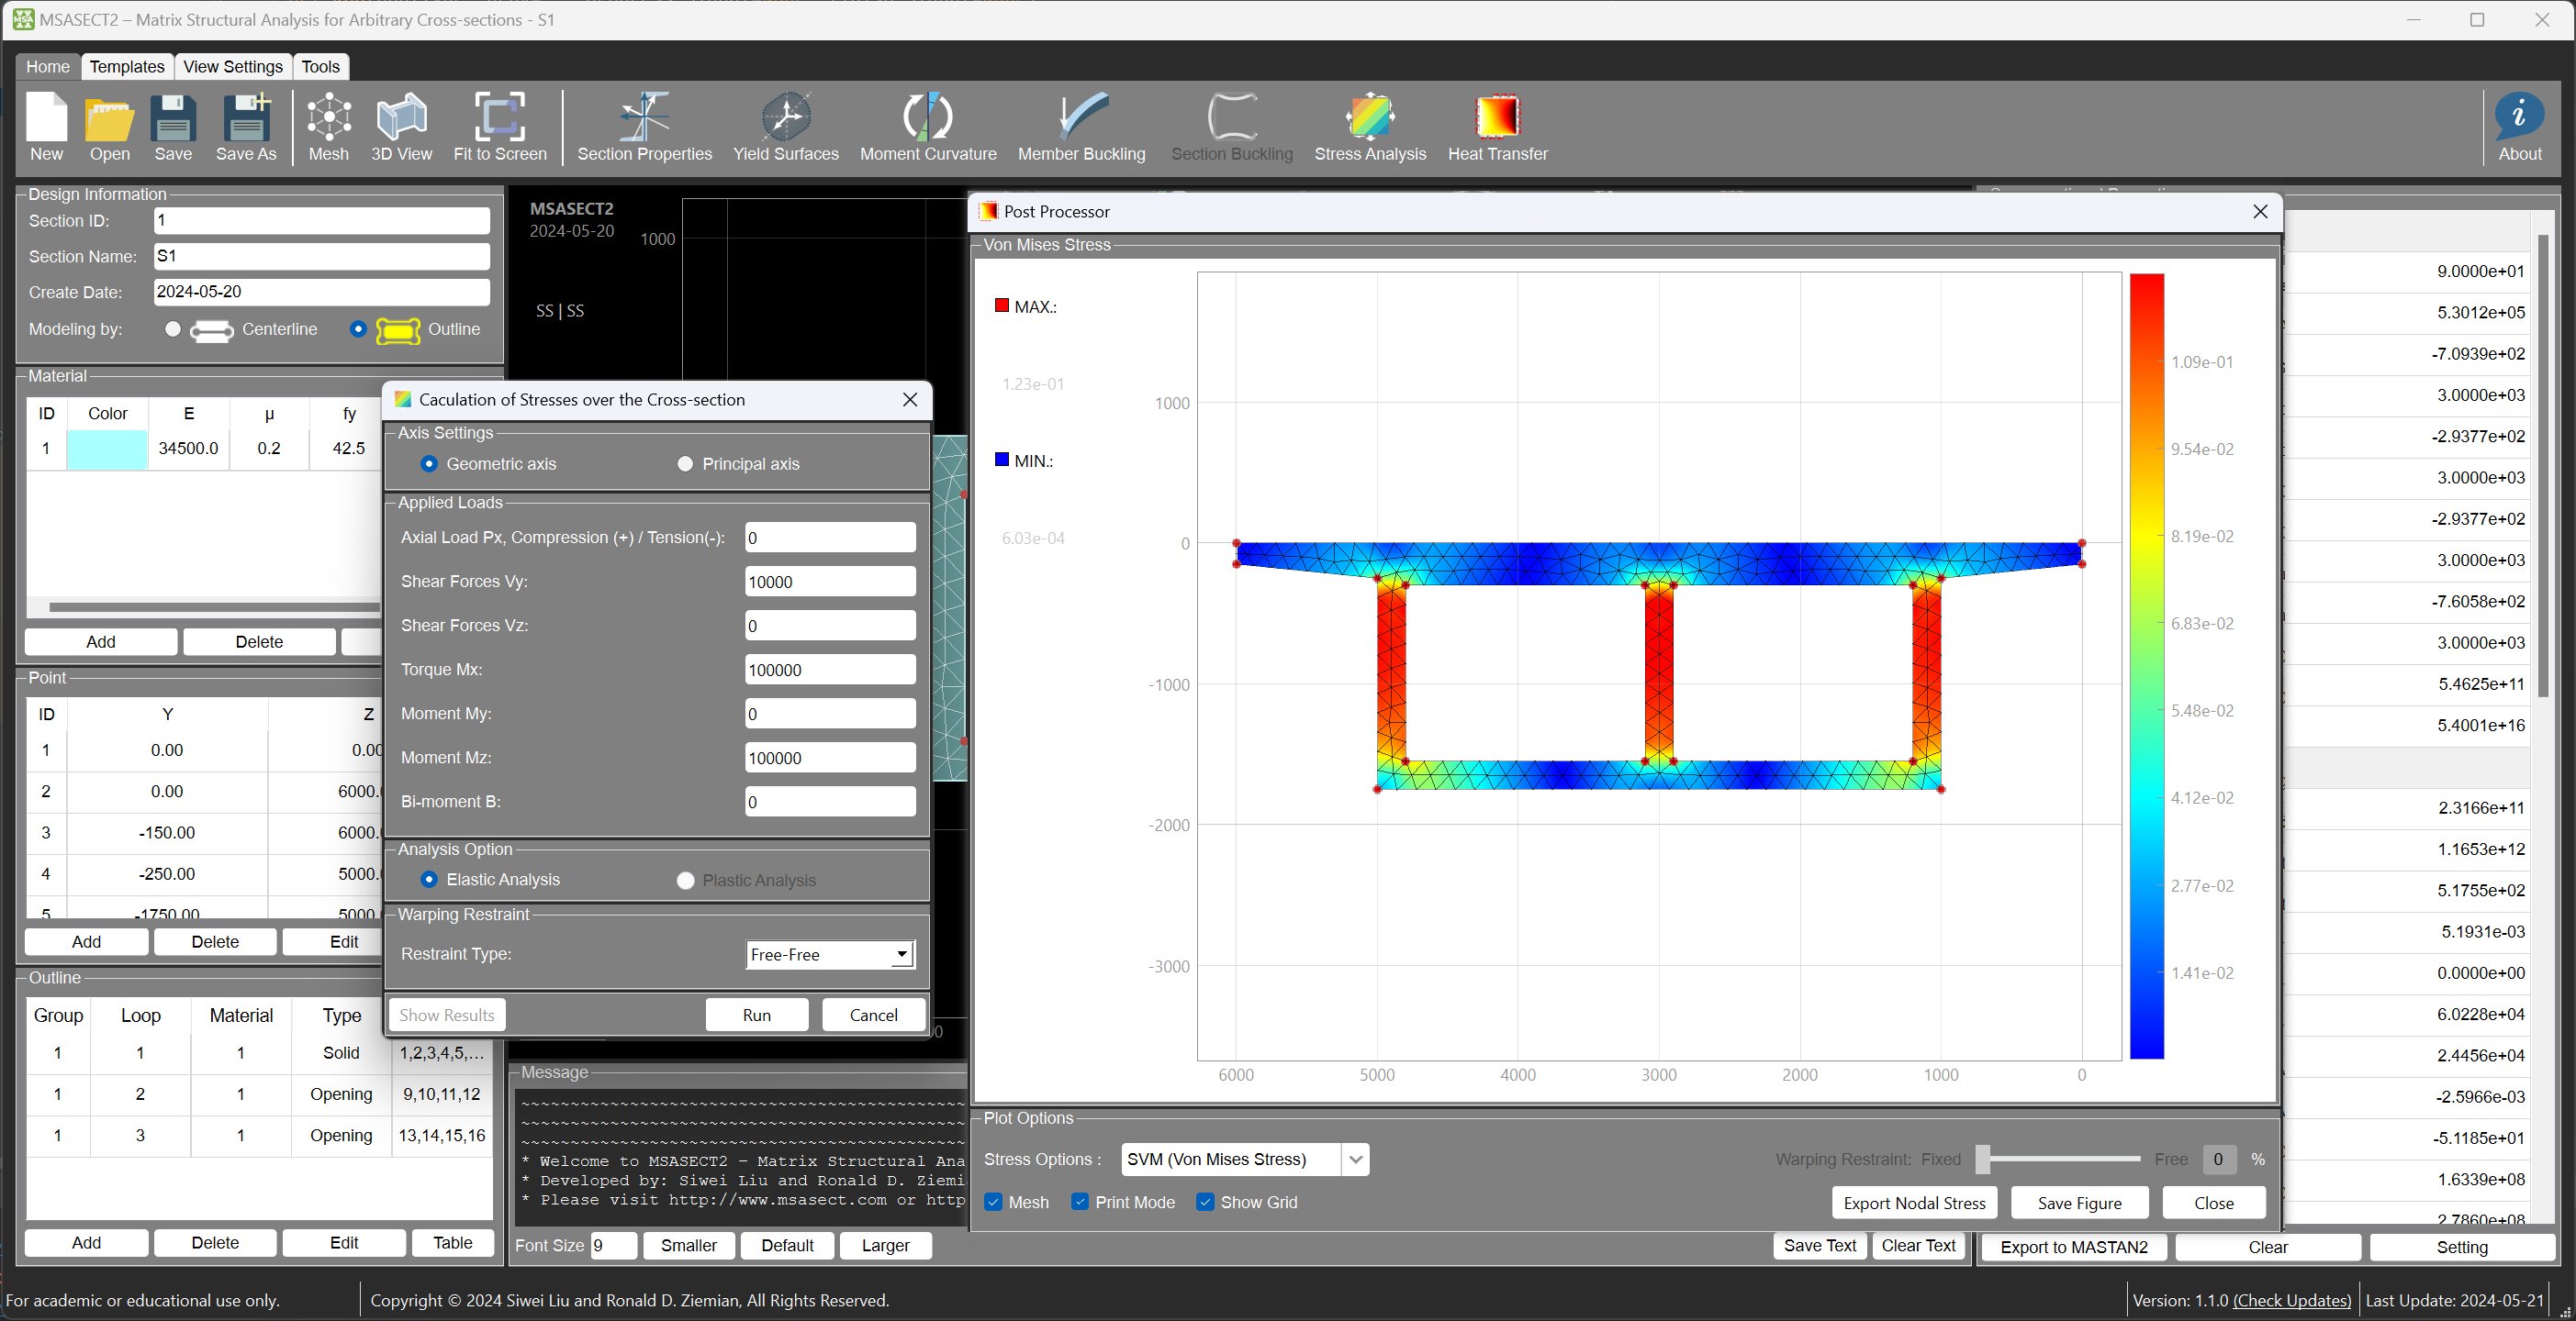Image resolution: width=2576 pixels, height=1321 pixels.
Task: Toggle the Mesh checkbox
Action: [993, 1202]
